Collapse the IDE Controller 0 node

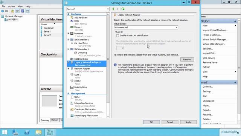click(x=69, y=40)
